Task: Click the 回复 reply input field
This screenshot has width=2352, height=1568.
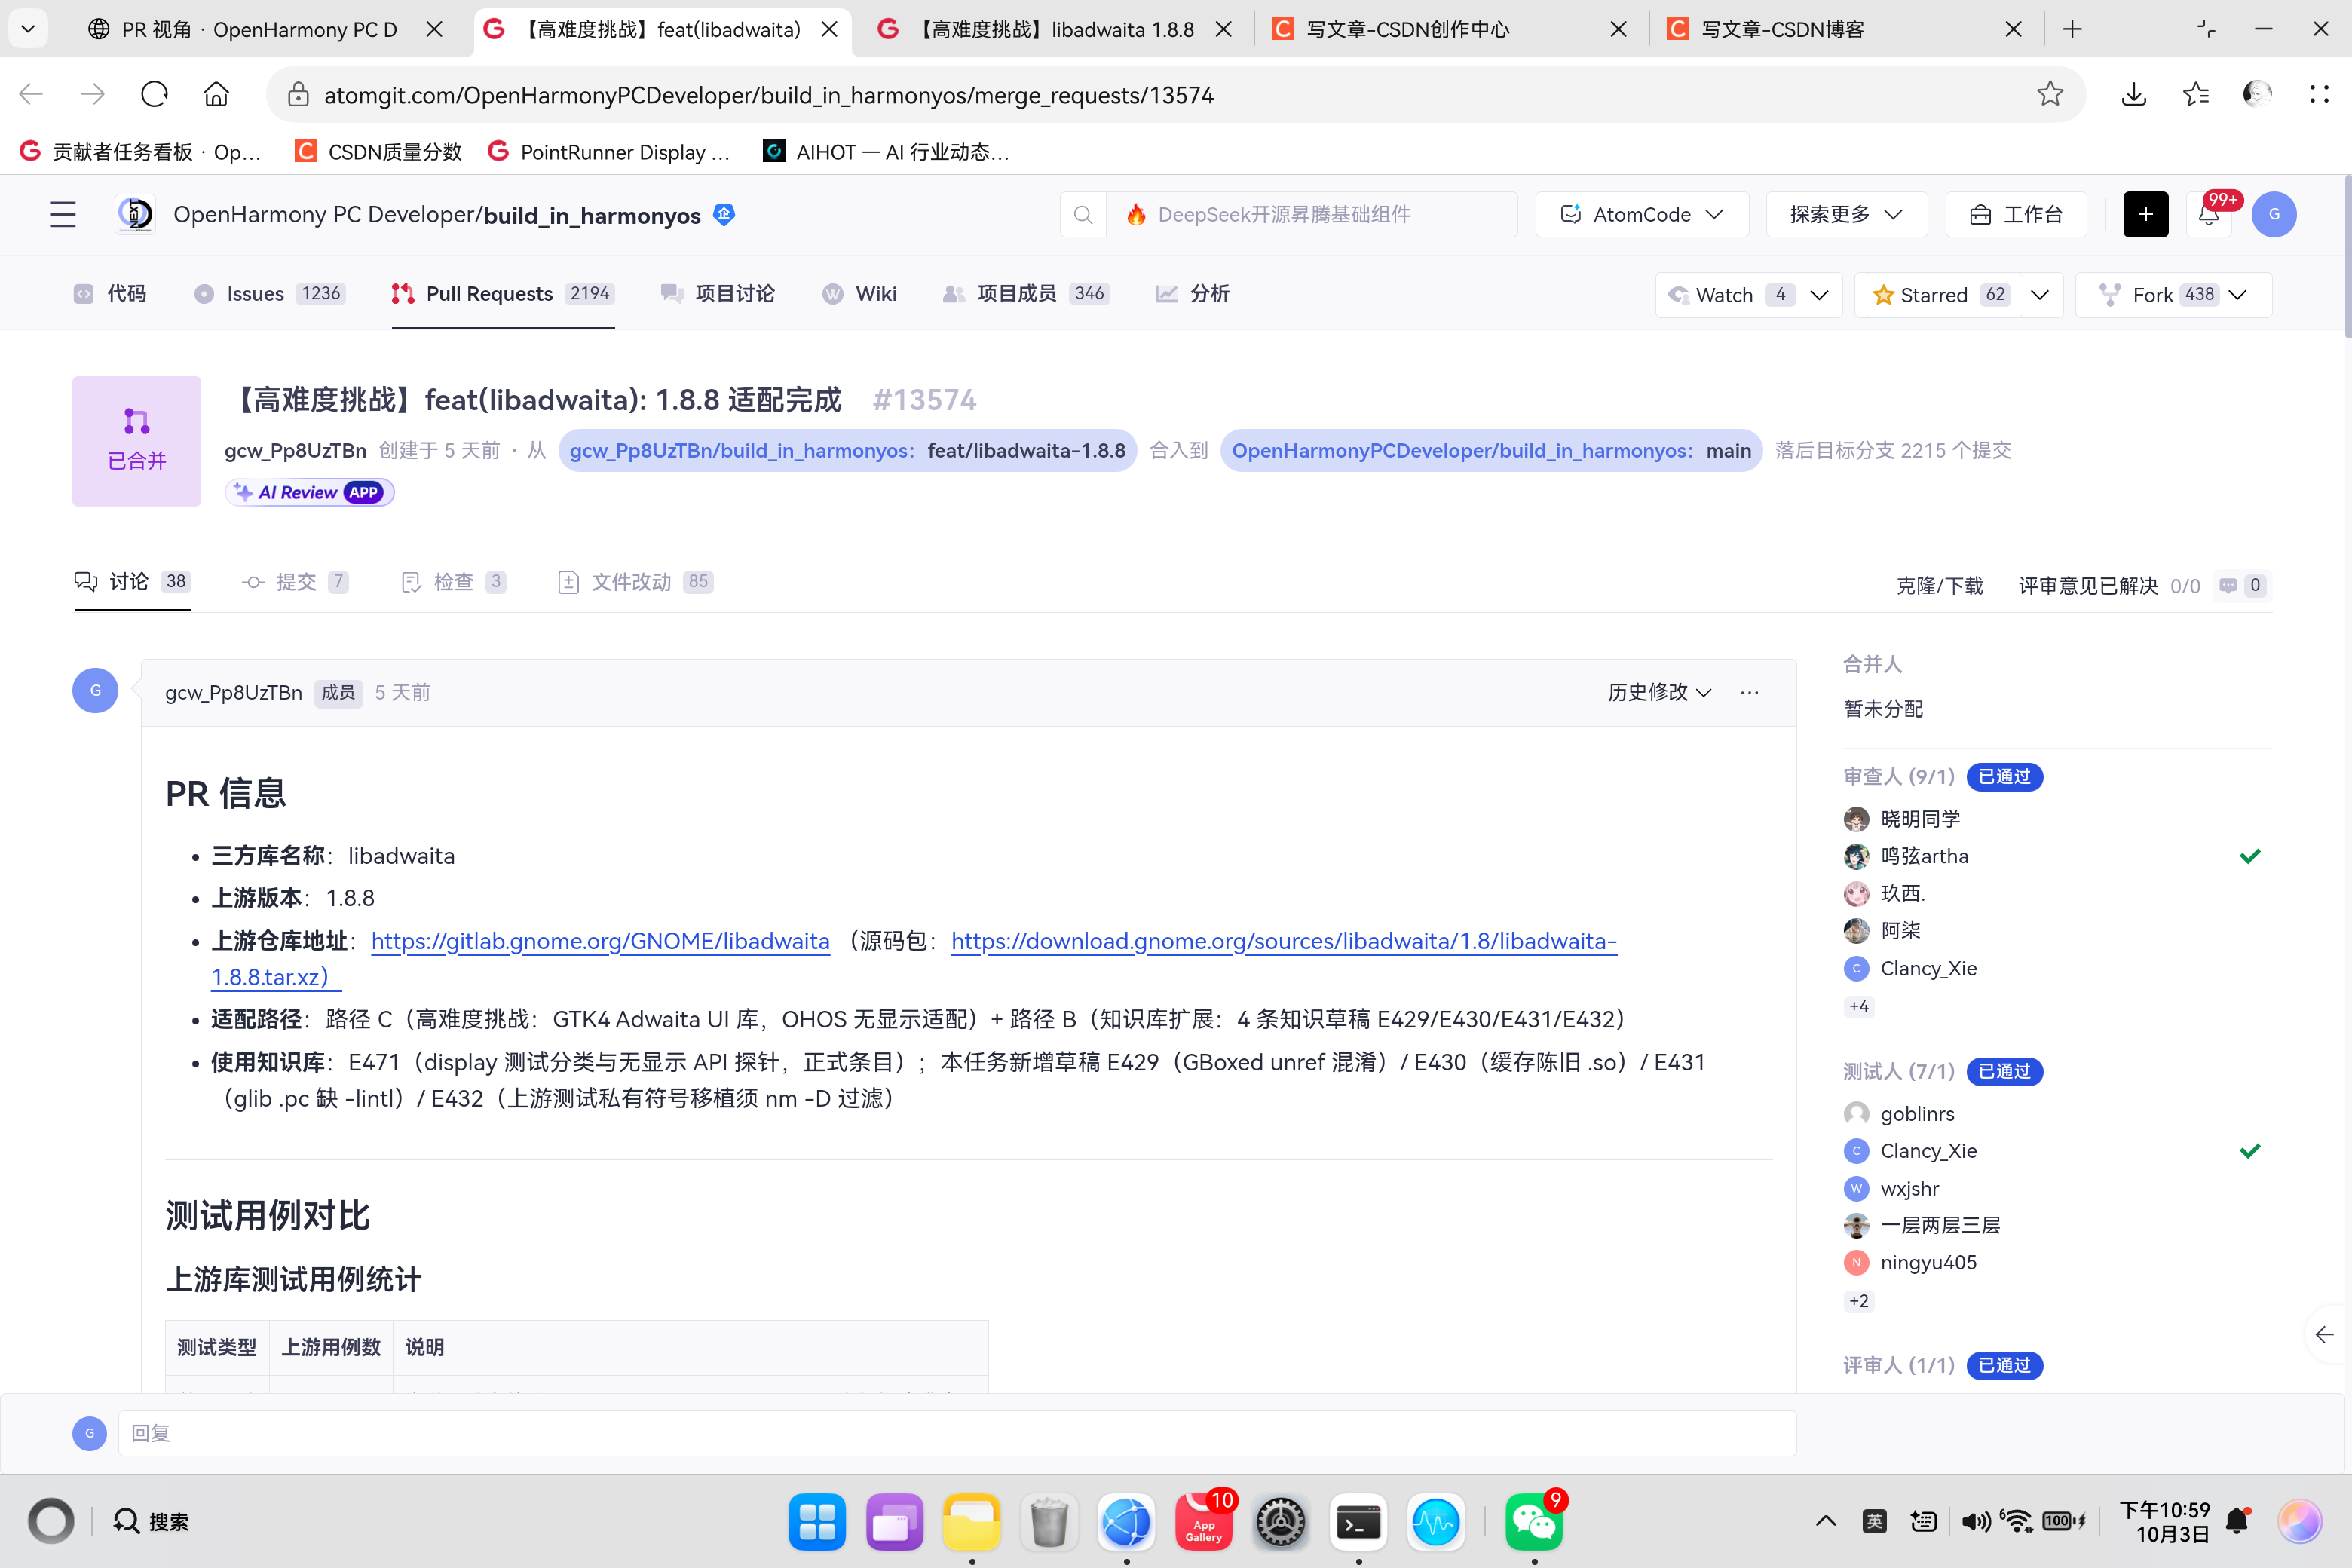Action: (x=957, y=1433)
